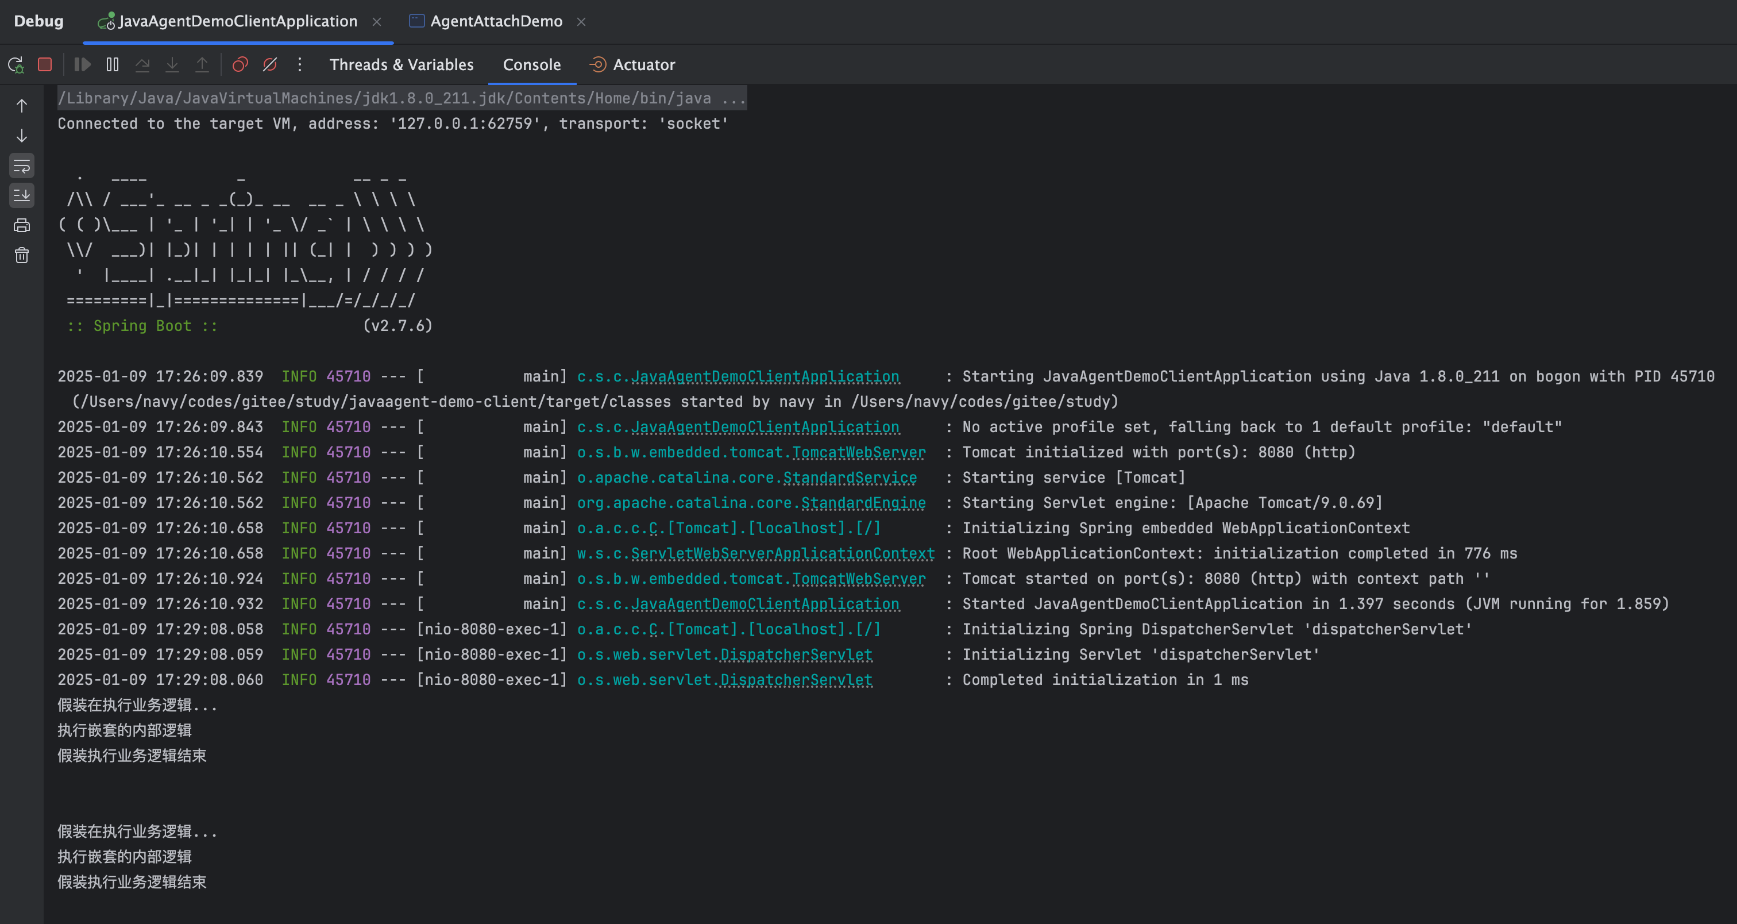
Task: Open JavaAgentDemoClientApplication link in the Starting log line
Action: [765, 376]
